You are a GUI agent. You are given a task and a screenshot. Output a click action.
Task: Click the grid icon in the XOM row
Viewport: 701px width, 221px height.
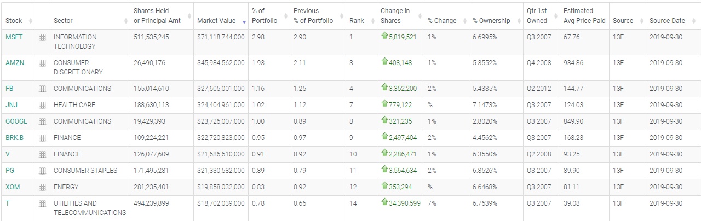click(x=42, y=187)
